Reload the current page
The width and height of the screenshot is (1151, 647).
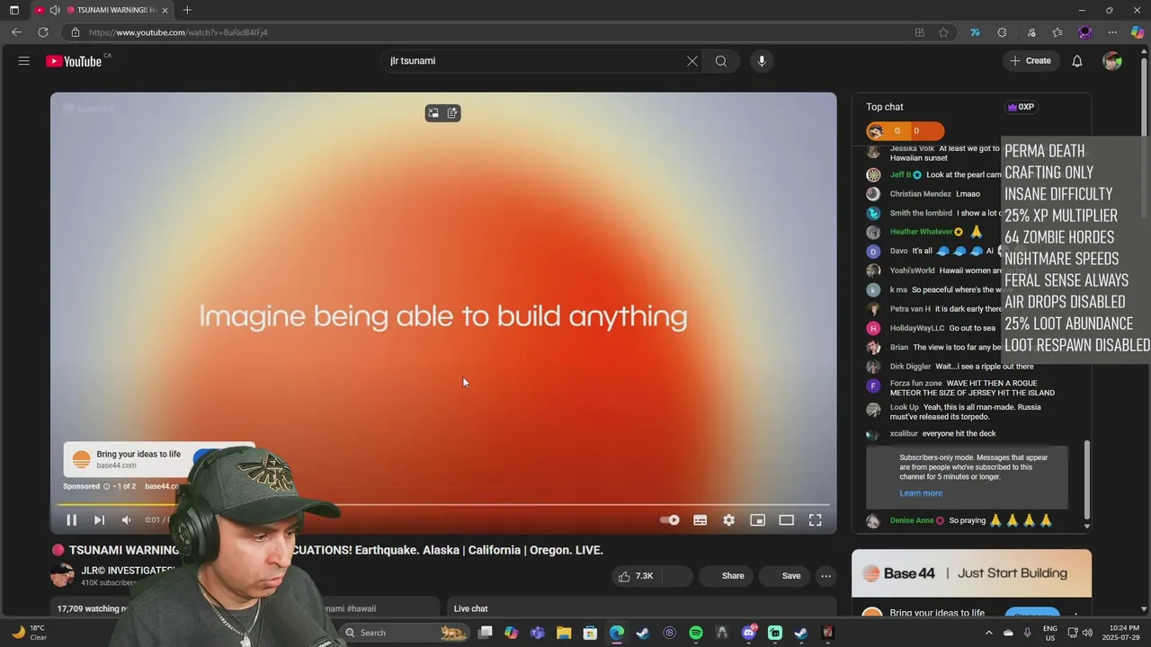pyautogui.click(x=42, y=32)
